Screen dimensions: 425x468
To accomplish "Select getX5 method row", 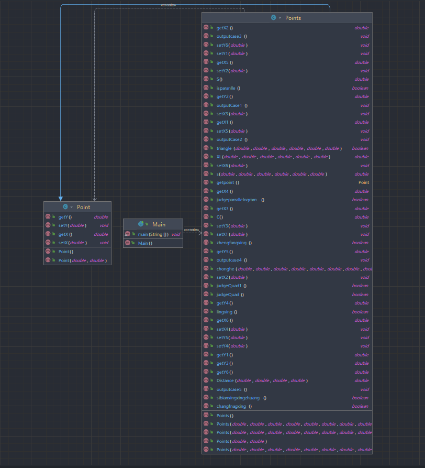I will (287, 62).
